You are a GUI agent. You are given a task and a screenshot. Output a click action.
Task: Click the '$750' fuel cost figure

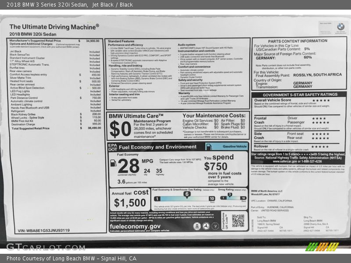pos(215,167)
